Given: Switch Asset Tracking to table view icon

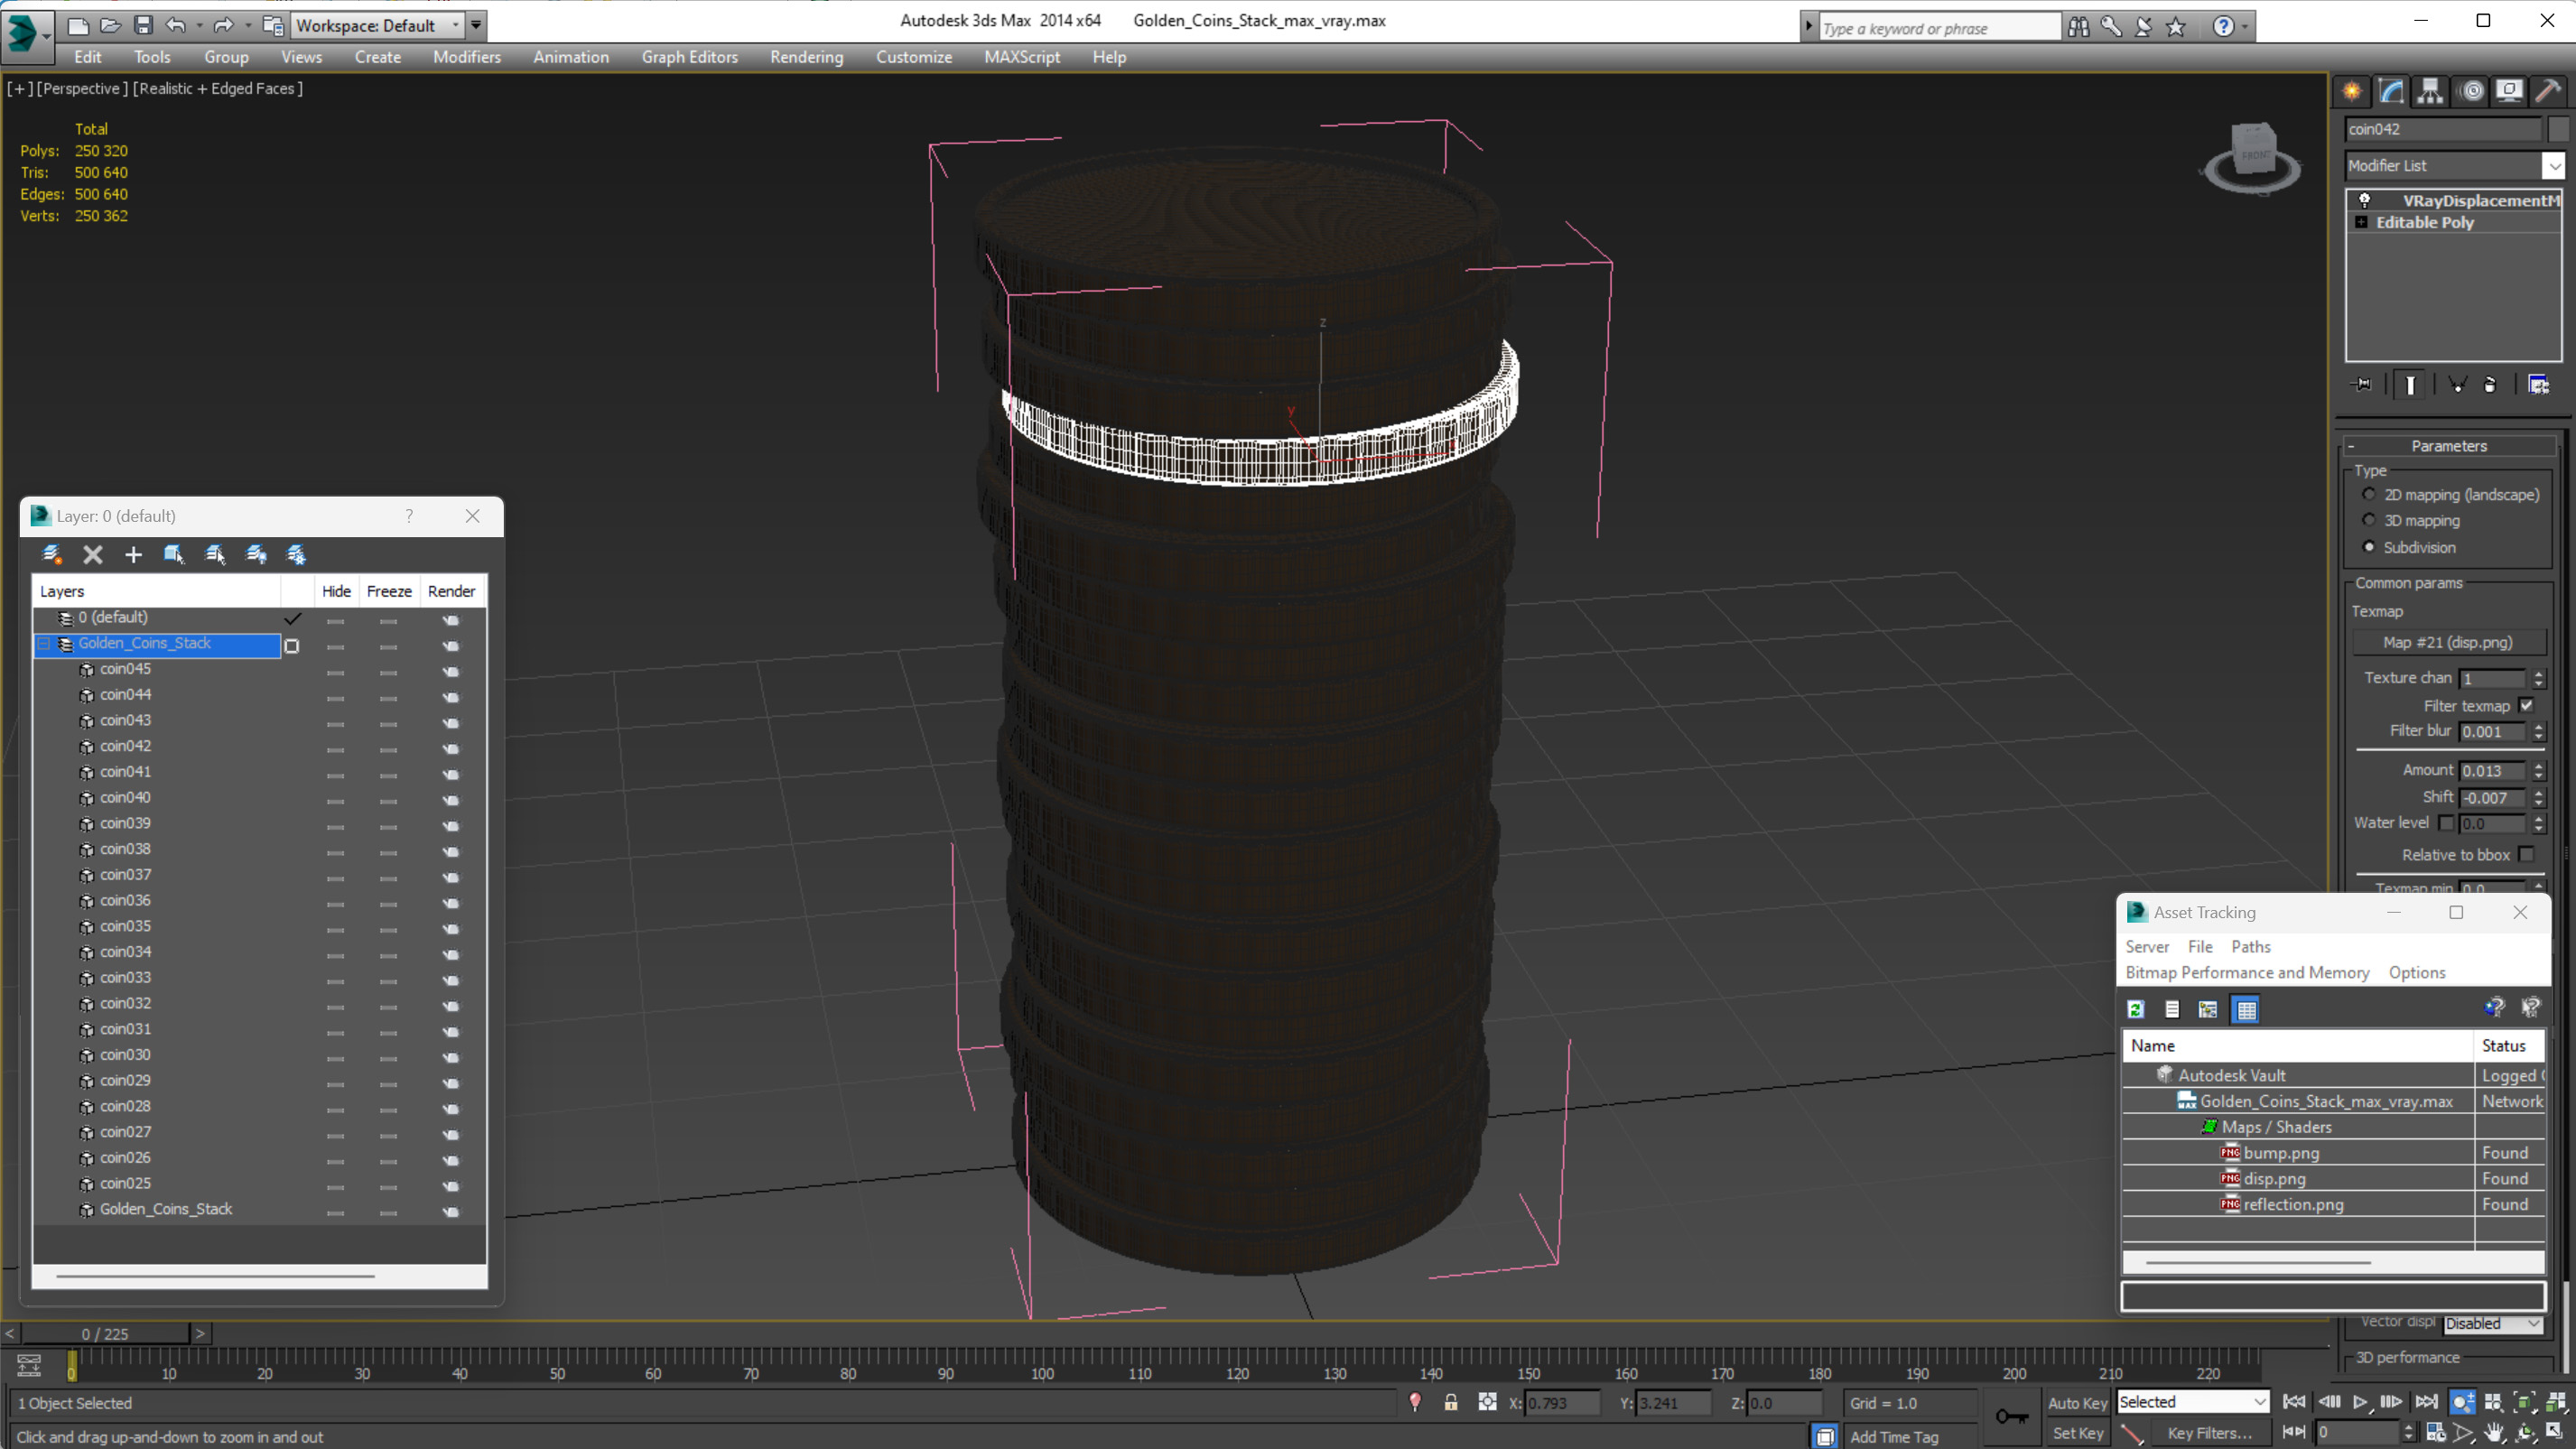Looking at the screenshot, I should tap(2246, 1009).
